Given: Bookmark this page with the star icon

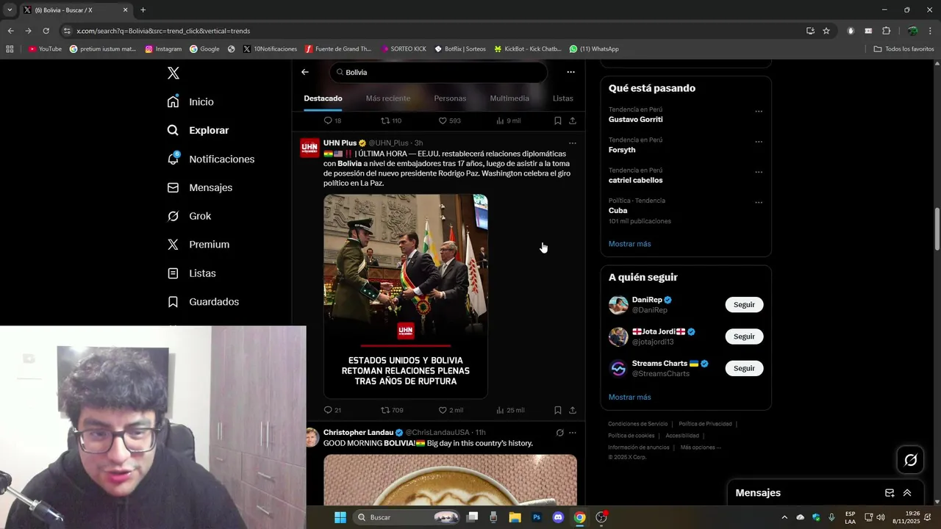Looking at the screenshot, I should 826,31.
